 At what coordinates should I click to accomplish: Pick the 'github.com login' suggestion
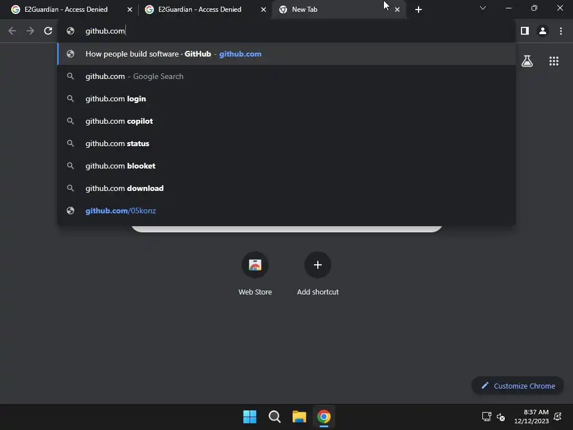click(287, 99)
